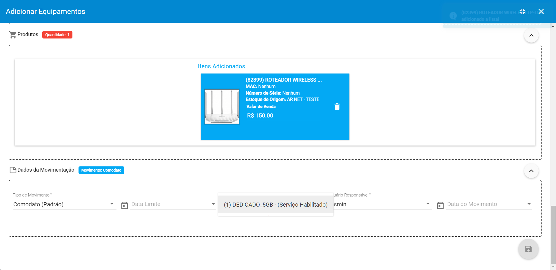Click Estoque de Origem: AR NET - TESTE

(x=282, y=99)
